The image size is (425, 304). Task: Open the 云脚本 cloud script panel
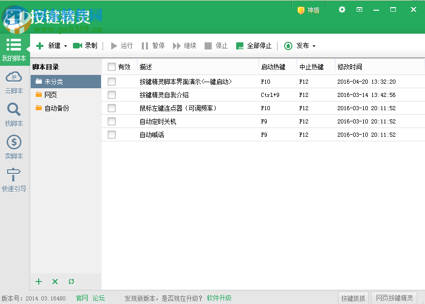coord(14,82)
